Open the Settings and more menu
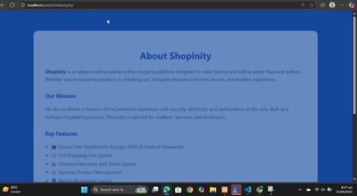357x196 pixels. pos(342,5)
